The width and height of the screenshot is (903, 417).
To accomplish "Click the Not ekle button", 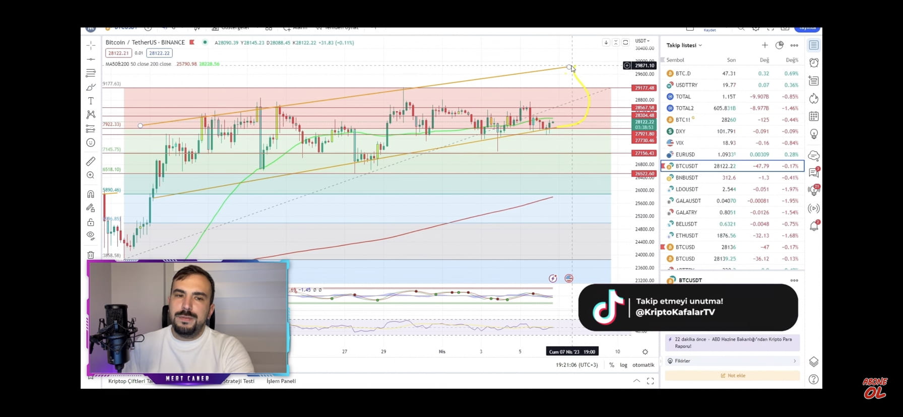I will click(x=732, y=376).
